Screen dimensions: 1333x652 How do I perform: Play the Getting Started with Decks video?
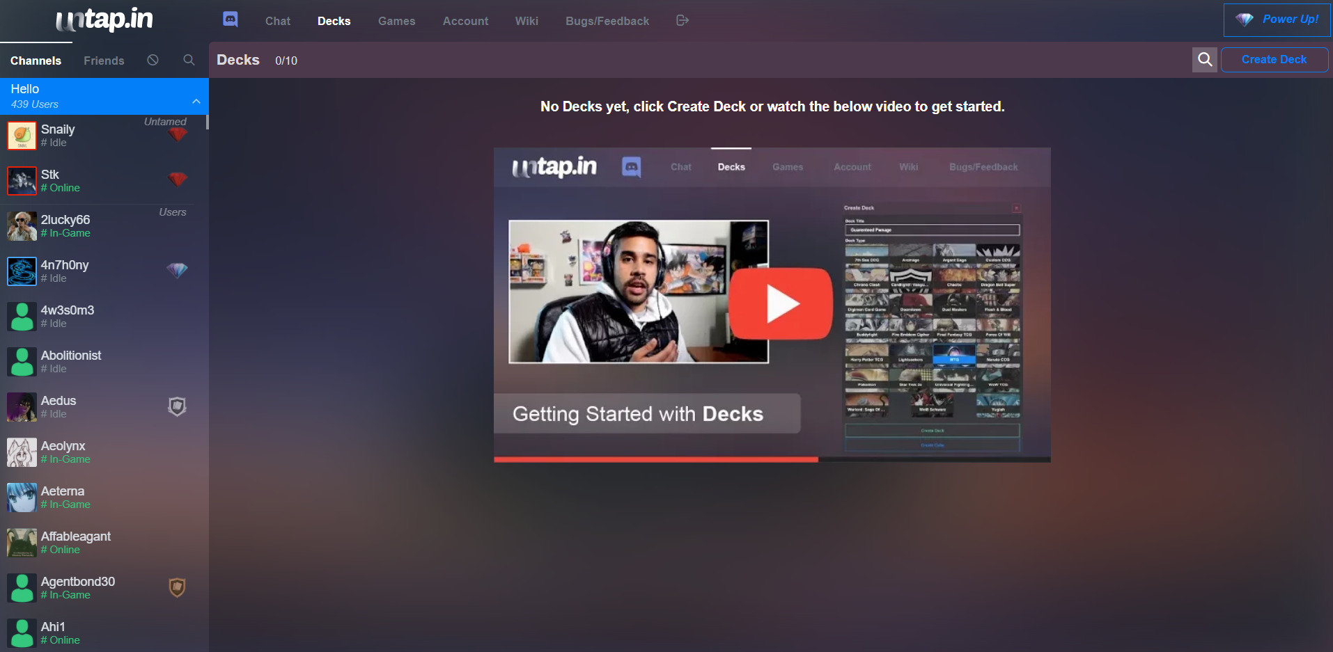(781, 304)
